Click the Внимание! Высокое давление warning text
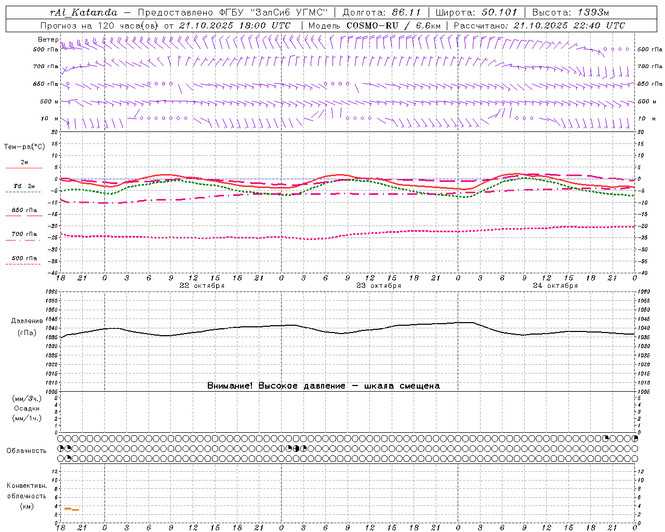Screen dimensions: 665x532 click(323, 386)
